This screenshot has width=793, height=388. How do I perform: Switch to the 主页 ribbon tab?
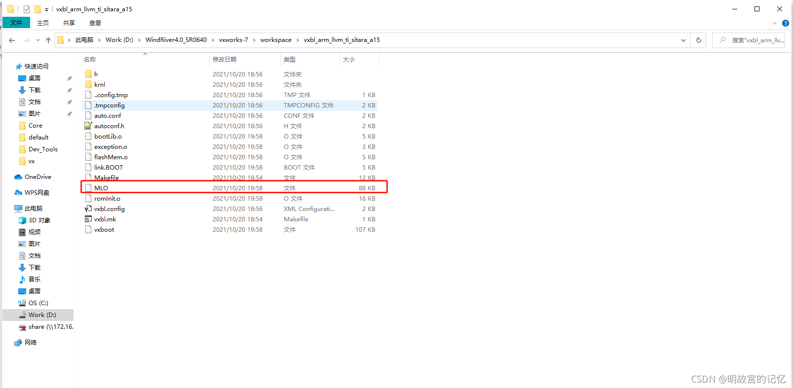43,23
